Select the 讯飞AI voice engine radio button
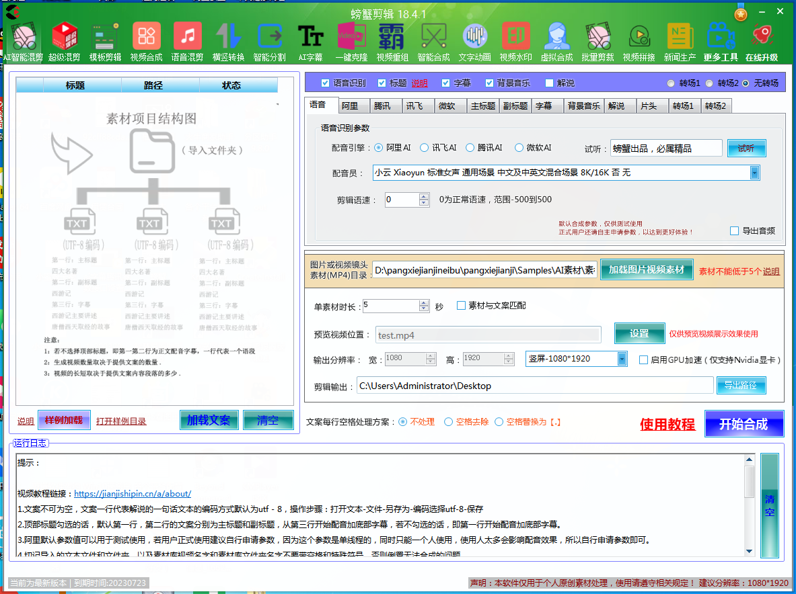 point(425,148)
